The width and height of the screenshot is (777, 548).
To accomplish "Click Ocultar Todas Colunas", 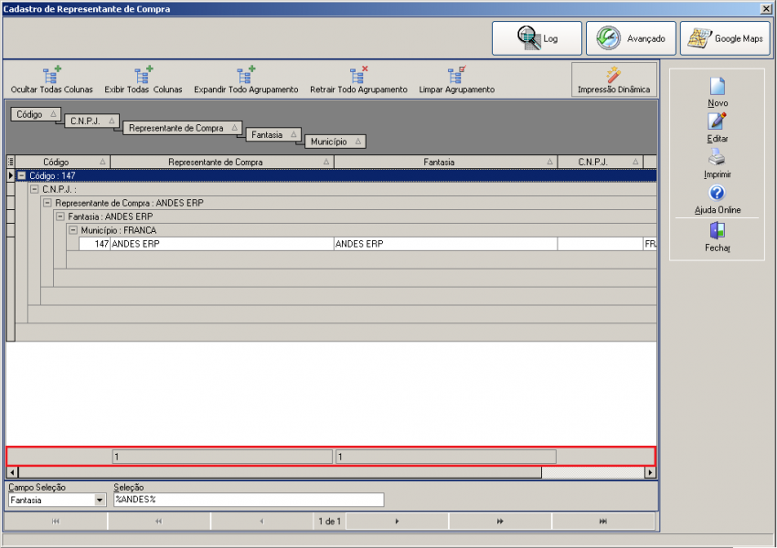I will [52, 80].
